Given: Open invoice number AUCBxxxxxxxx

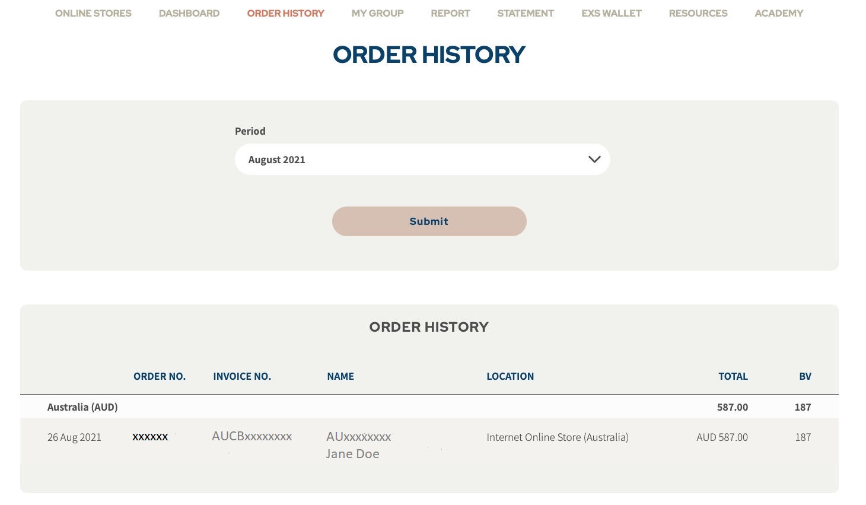Looking at the screenshot, I should click(252, 437).
